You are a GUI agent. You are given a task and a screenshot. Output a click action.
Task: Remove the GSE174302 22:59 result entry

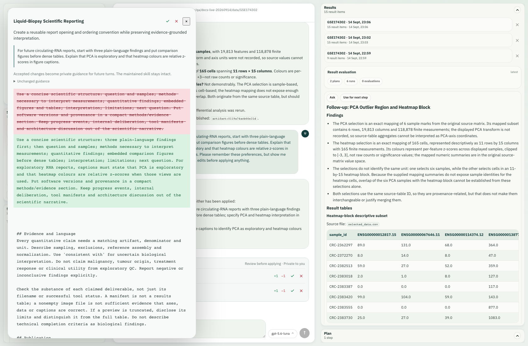(517, 56)
